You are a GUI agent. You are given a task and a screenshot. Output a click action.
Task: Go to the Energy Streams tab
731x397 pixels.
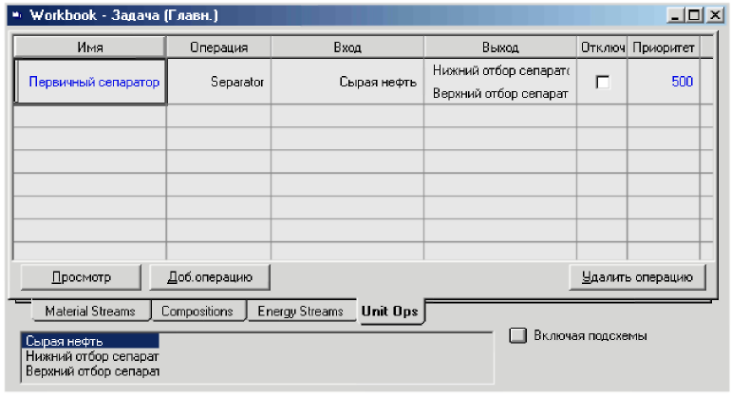coord(300,312)
